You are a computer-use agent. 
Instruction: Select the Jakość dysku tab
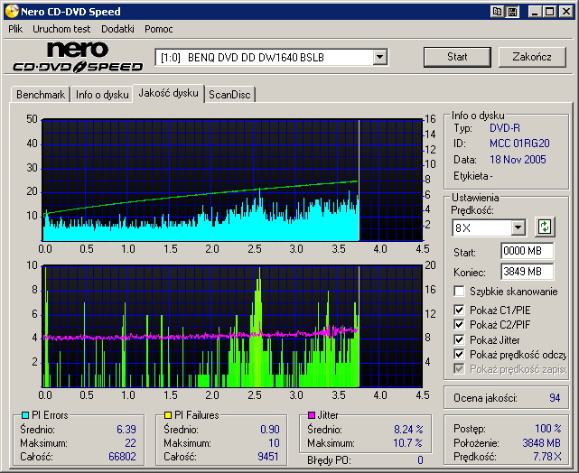168,93
